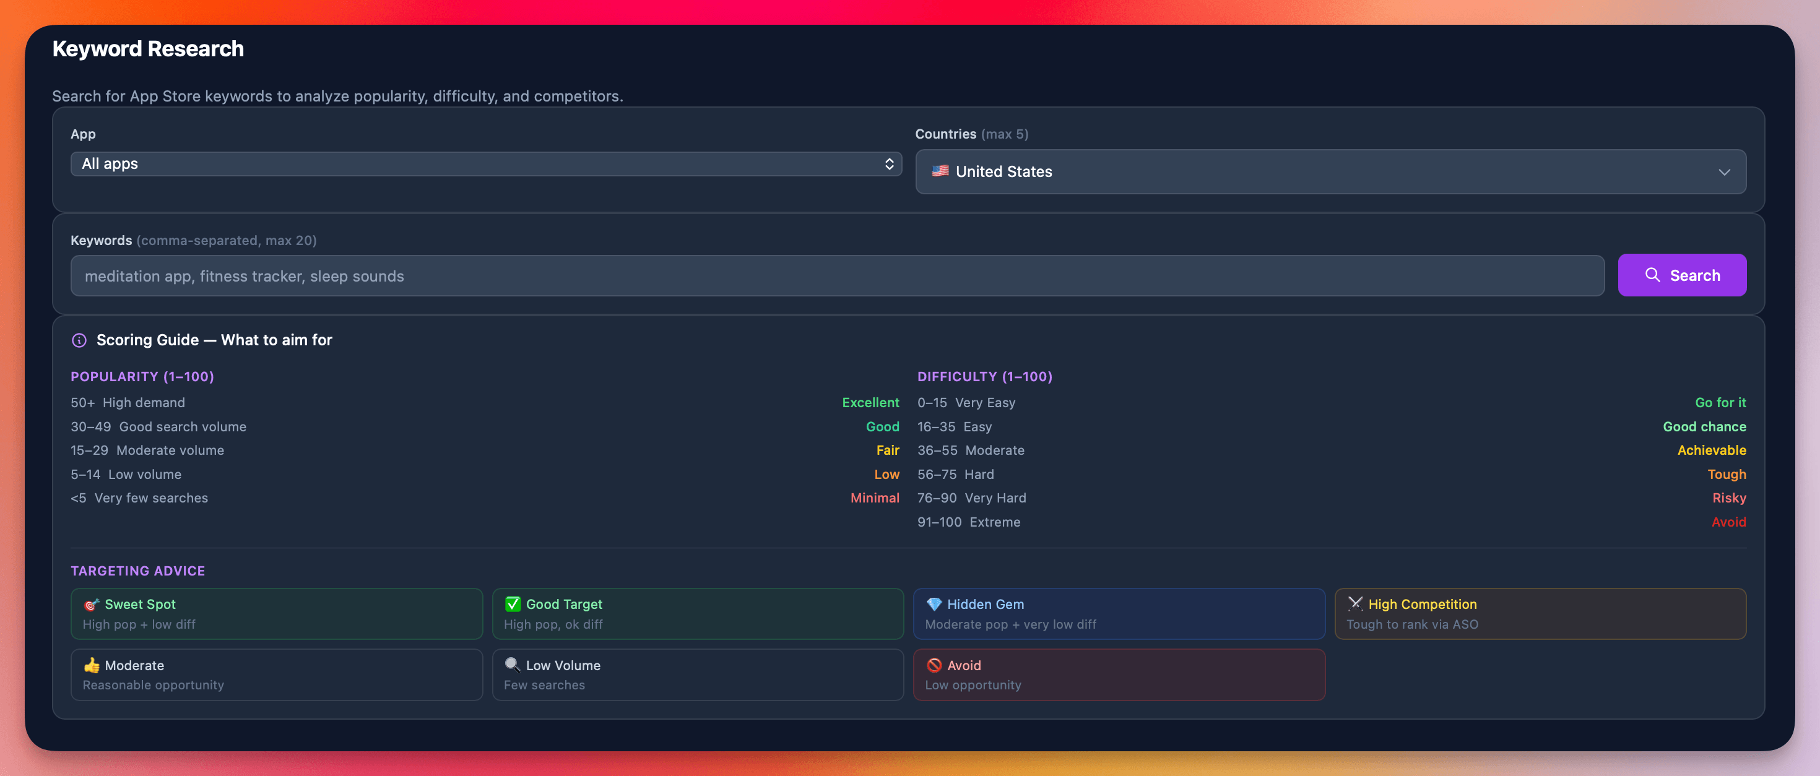Click the Avoid prohibited sign icon
1820x776 pixels.
point(934,665)
